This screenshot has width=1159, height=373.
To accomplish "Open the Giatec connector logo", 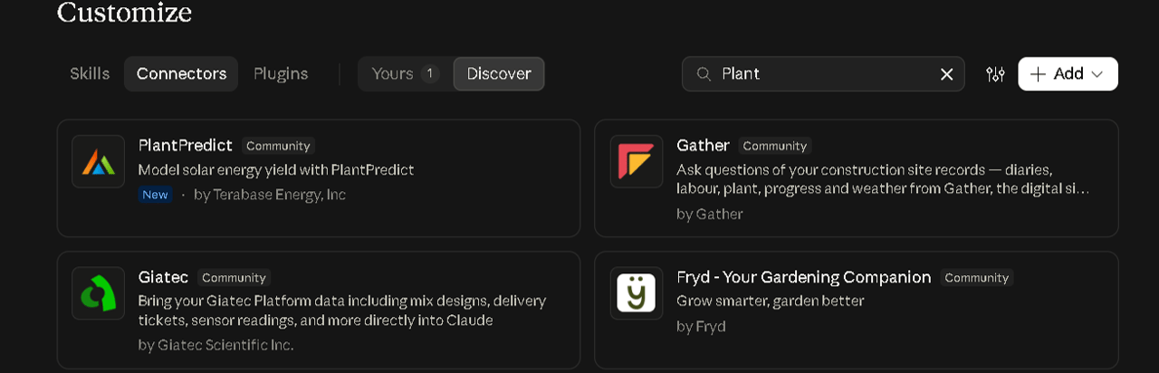I will click(98, 293).
